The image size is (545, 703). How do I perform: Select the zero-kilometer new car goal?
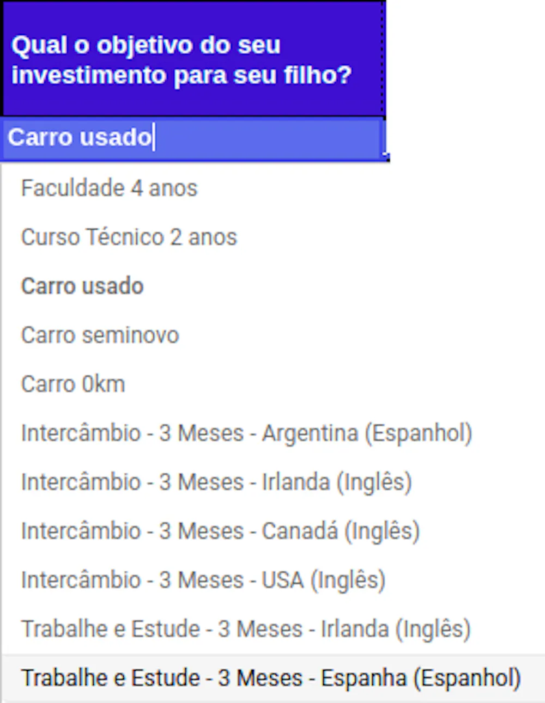[73, 384]
